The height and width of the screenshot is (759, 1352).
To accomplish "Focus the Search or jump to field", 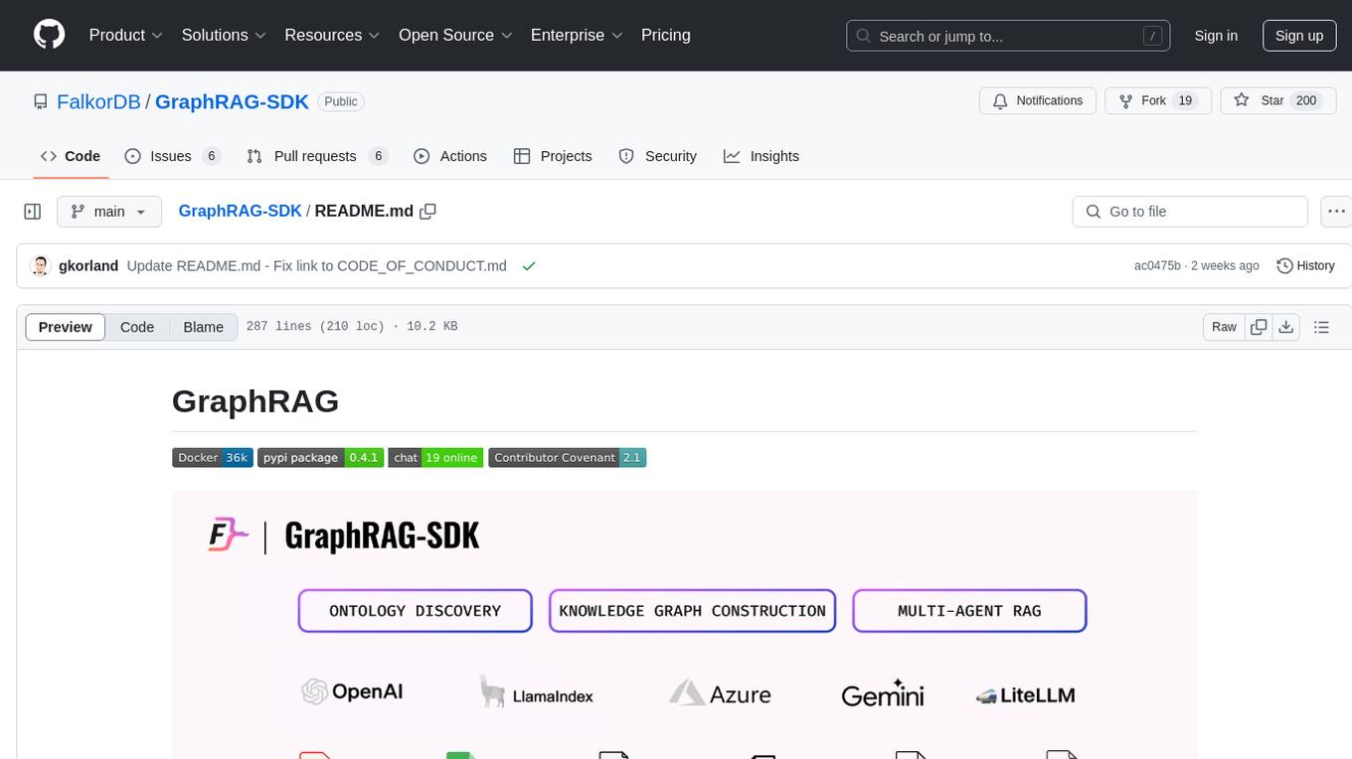I will click(1007, 36).
